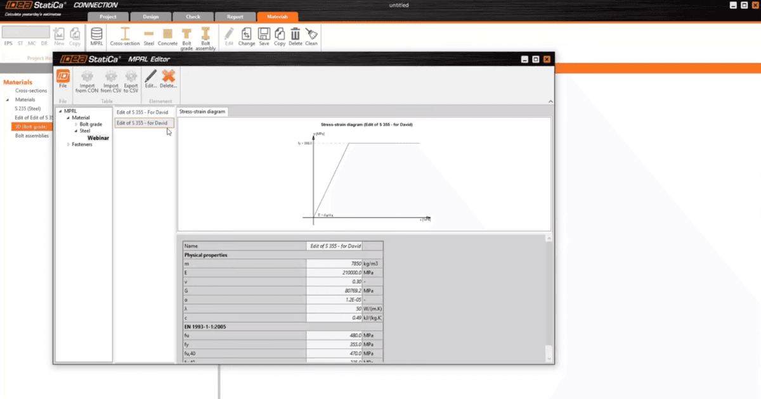Click the properties panel vertical scrollbar
The image size is (761, 399).
coord(549,298)
